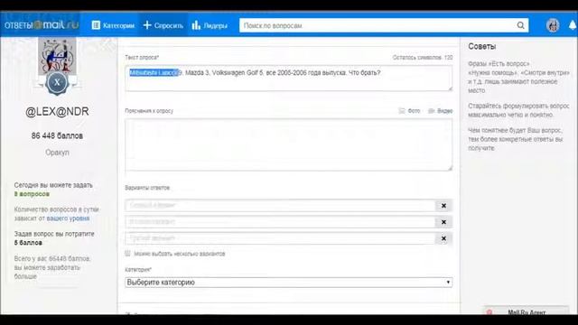Open the @LEX@NDR profile name
Viewport: 578px width, 325px height.
pyautogui.click(x=57, y=112)
